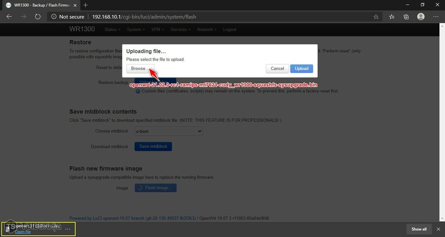
Task: Open browser Settings and more menu
Action: coord(436,17)
